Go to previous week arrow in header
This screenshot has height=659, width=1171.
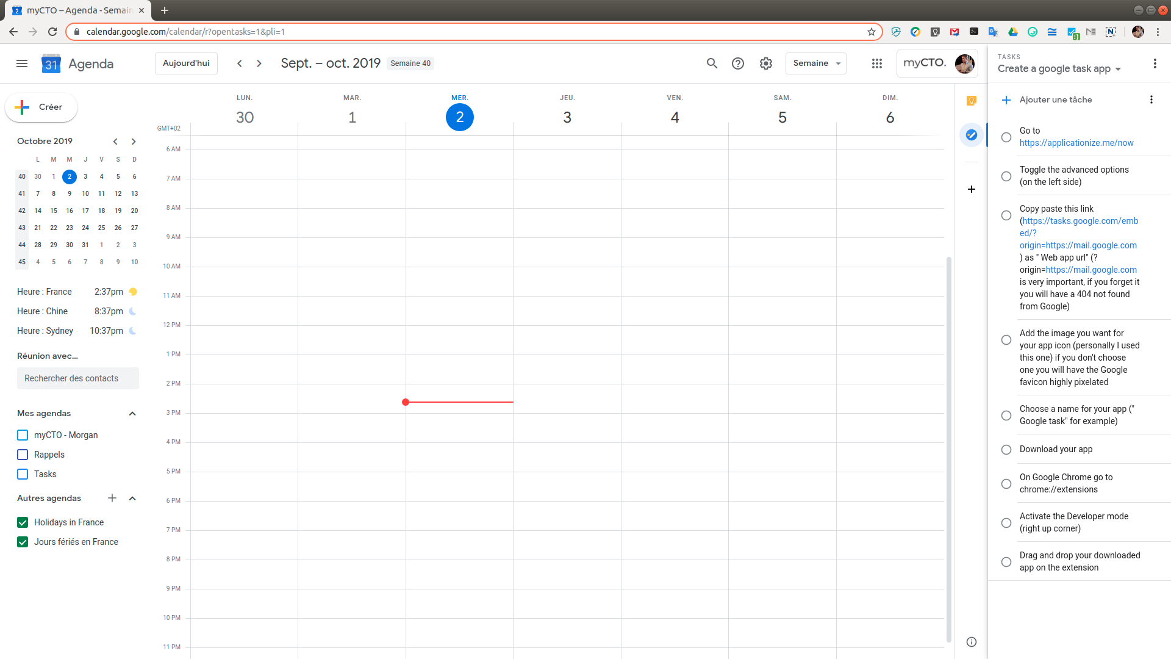point(240,63)
